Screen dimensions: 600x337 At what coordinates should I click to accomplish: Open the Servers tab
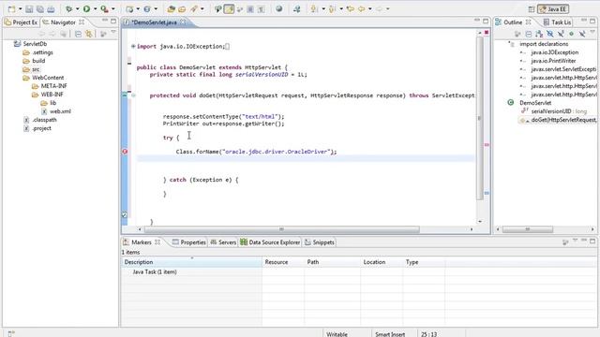[x=223, y=242]
